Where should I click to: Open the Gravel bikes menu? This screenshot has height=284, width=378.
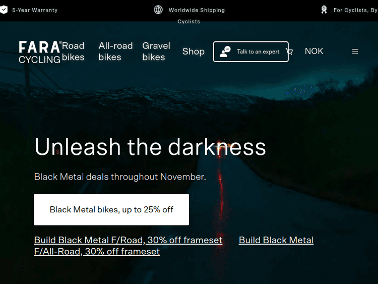click(x=156, y=51)
